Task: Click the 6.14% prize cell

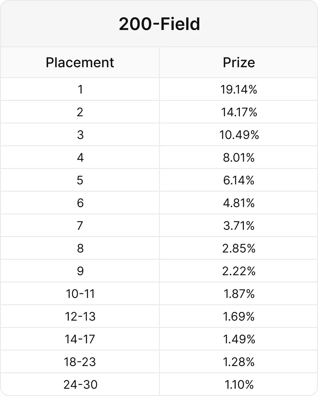Action: pyautogui.click(x=239, y=180)
